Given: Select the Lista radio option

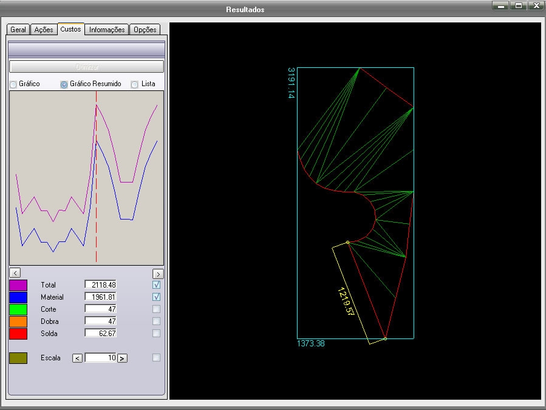Looking at the screenshot, I should 135,84.
